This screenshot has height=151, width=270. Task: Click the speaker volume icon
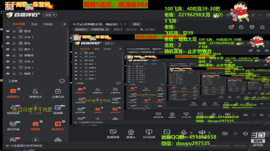202,132
